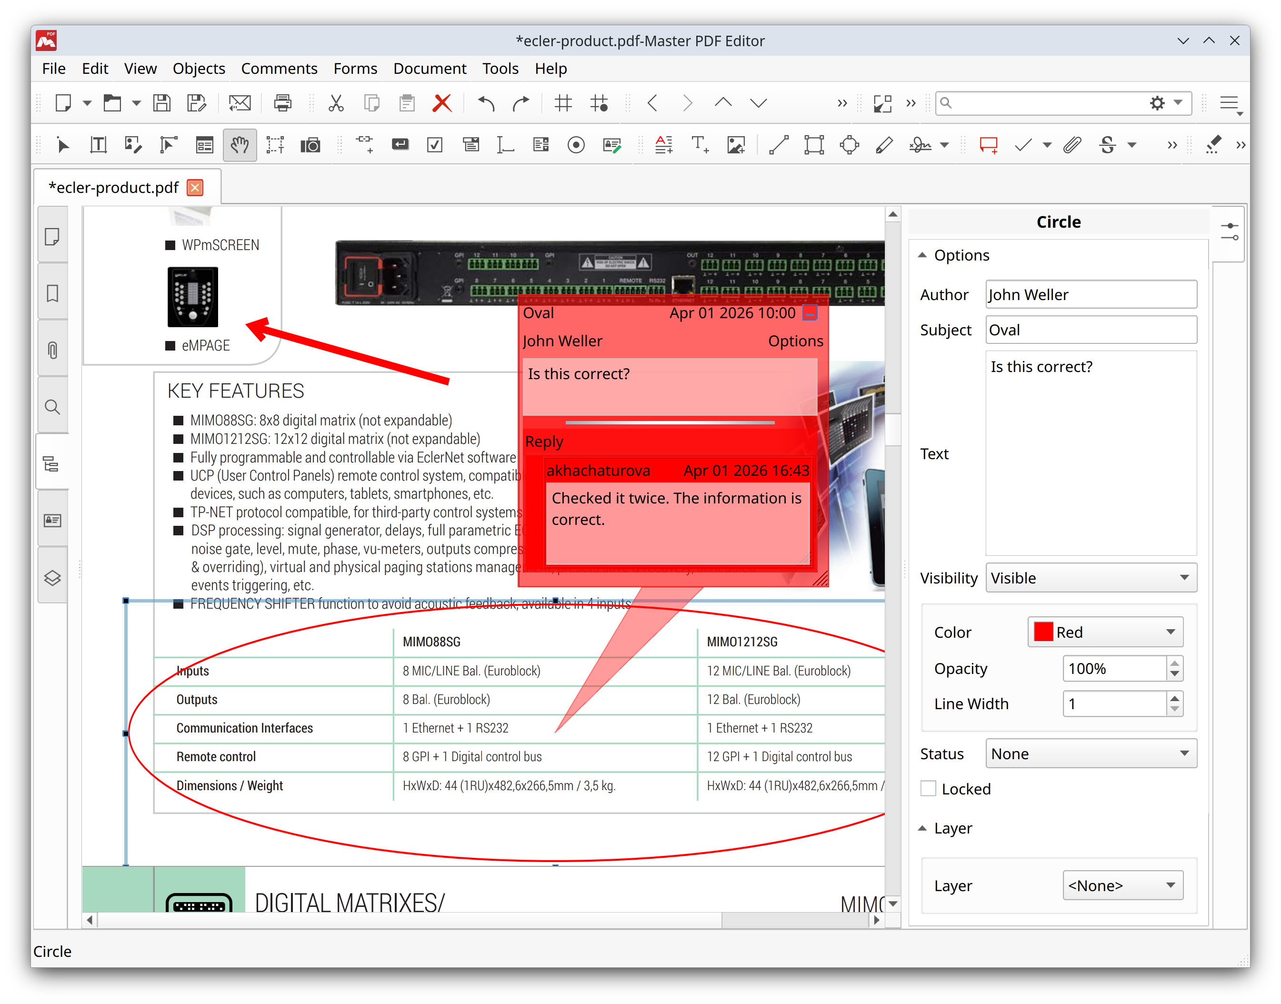
Task: Select the Check Box form tool
Action: [434, 145]
